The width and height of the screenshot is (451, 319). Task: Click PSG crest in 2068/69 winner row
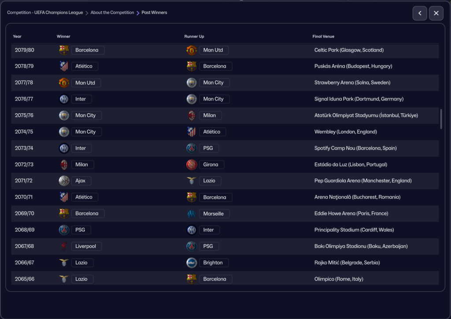coord(64,230)
